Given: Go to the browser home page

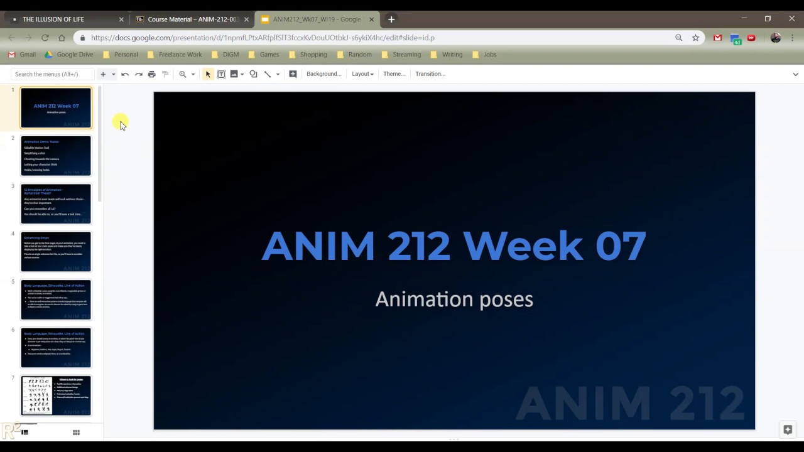Looking at the screenshot, I should 62,38.
